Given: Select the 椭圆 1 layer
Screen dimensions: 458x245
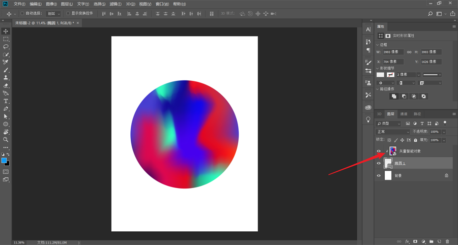Looking at the screenshot, I should [x=412, y=163].
